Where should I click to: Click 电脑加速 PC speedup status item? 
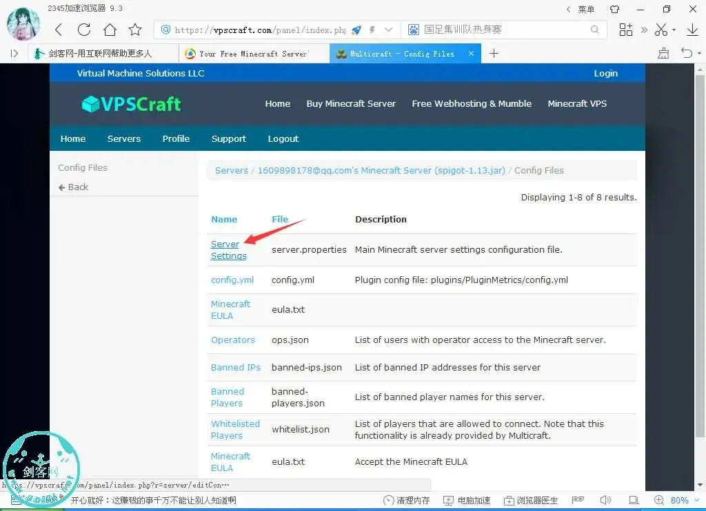coord(467,500)
